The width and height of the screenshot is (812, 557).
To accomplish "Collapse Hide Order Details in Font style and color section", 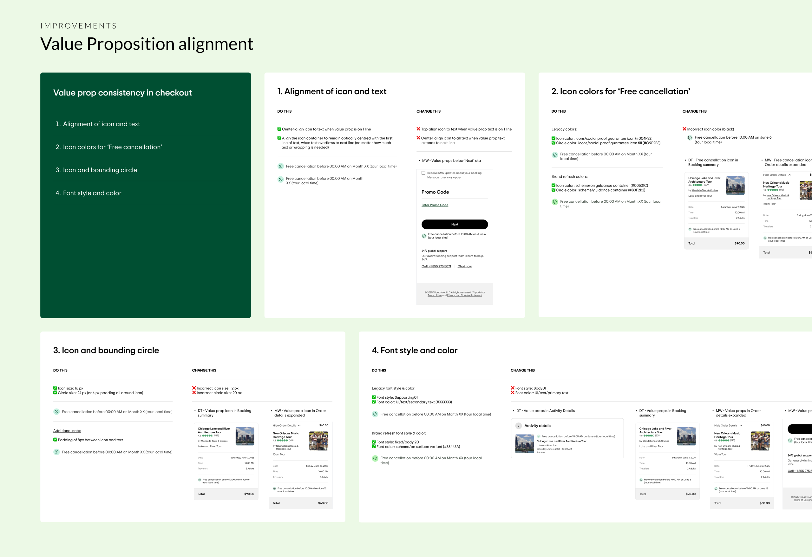I will 741,426.
